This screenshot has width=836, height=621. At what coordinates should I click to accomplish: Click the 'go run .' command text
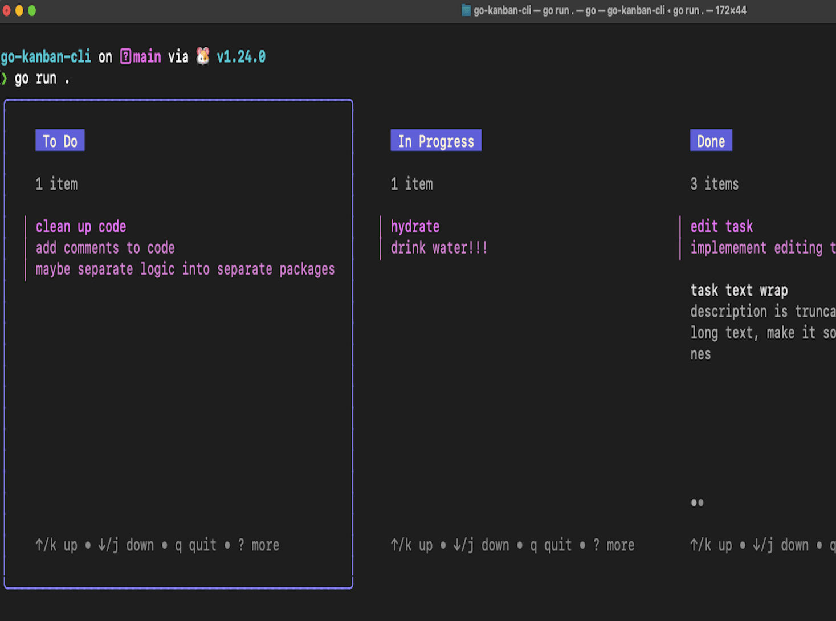coord(42,79)
